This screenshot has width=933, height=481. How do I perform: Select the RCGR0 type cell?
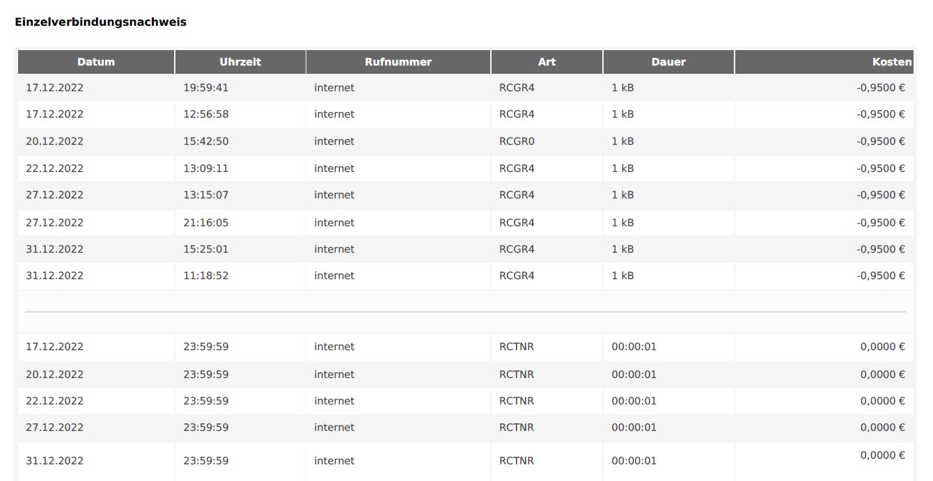(517, 141)
